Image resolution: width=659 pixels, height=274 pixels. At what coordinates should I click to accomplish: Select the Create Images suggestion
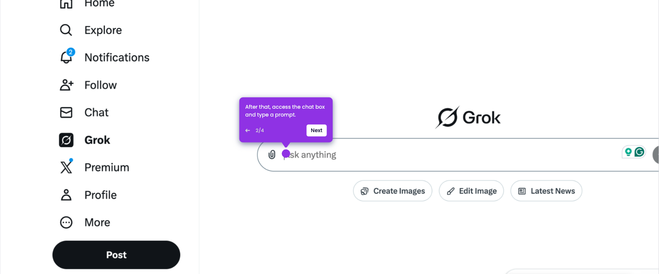tap(393, 191)
